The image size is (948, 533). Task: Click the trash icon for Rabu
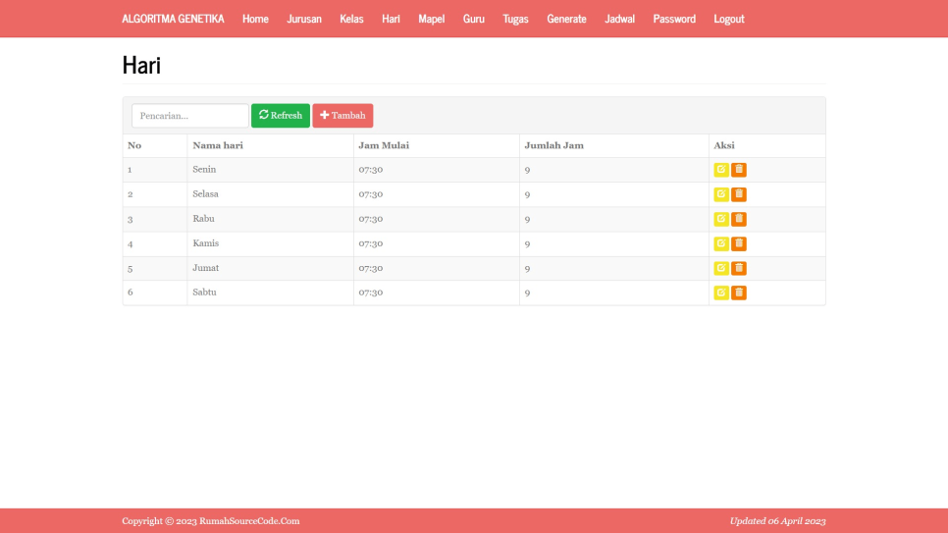point(739,219)
